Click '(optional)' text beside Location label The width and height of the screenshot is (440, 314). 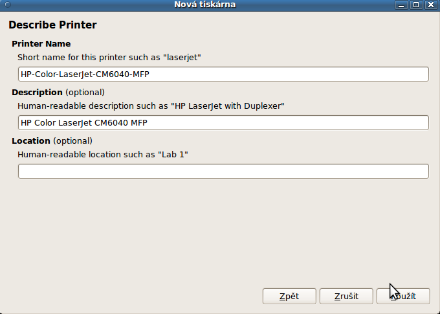pyautogui.click(x=72, y=140)
